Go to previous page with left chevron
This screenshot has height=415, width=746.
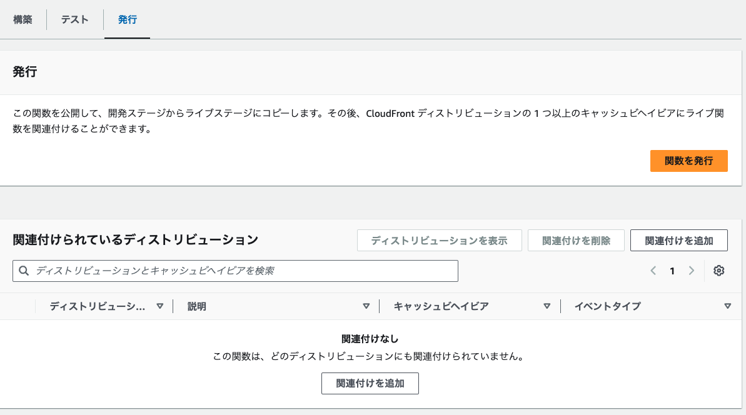653,271
